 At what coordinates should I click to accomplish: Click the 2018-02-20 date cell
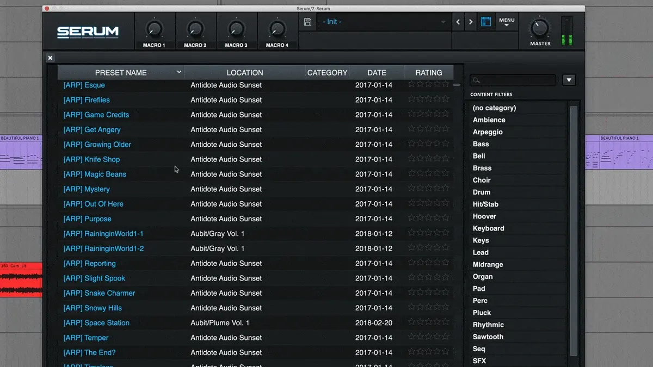point(374,323)
